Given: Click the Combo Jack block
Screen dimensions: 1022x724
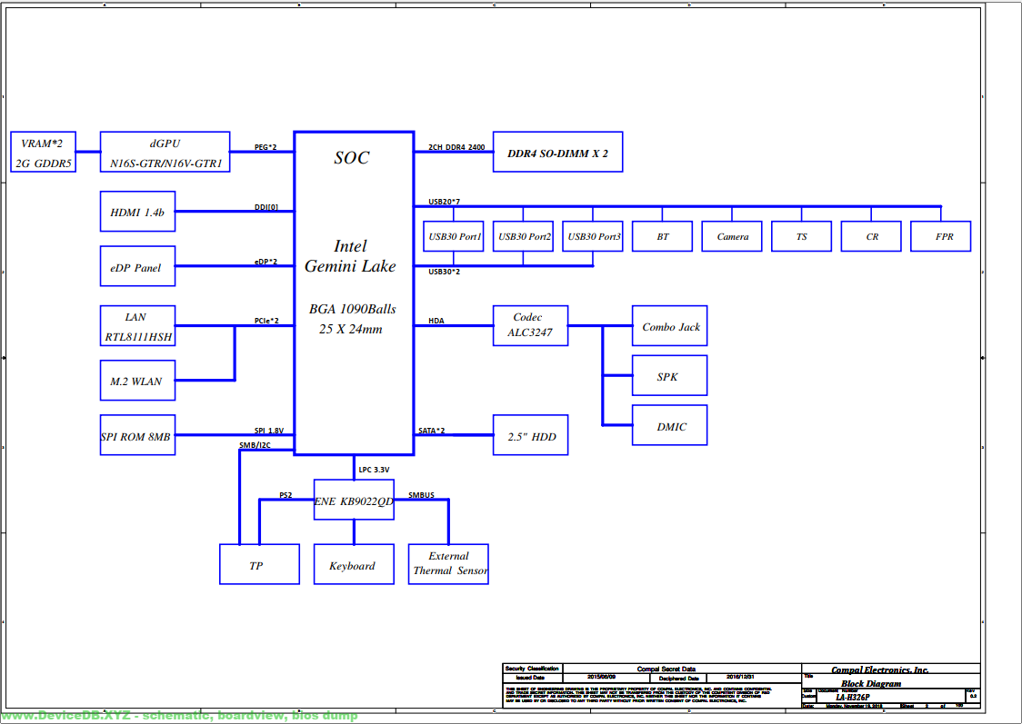Looking at the screenshot, I should [670, 325].
